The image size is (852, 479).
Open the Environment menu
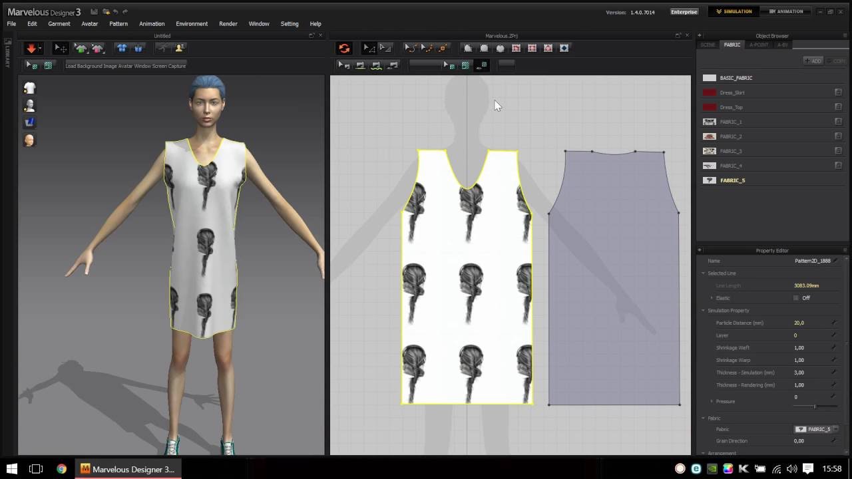click(192, 24)
